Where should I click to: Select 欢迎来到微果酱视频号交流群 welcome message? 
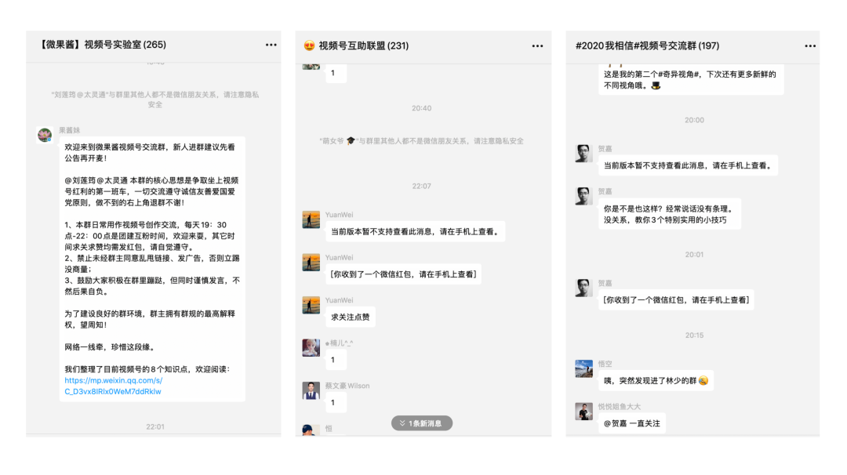[x=152, y=269]
